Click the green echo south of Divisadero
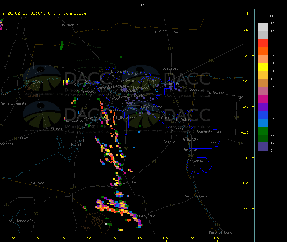The image size is (287, 242). [x=62, y=45]
